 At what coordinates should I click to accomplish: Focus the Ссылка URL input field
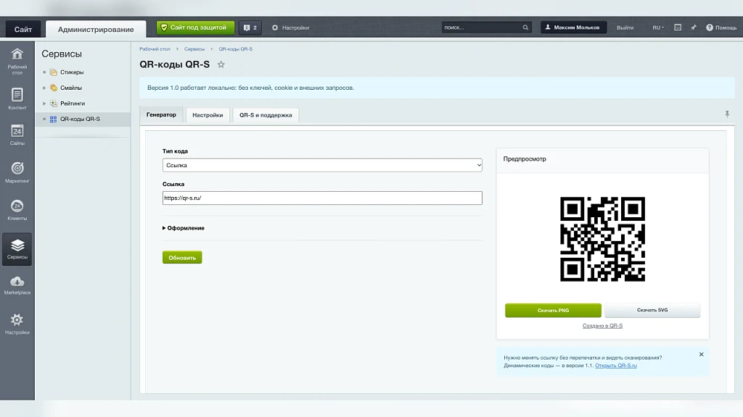[x=322, y=198]
